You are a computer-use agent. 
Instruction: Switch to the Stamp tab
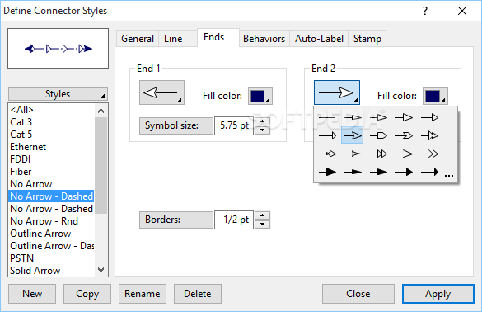(x=367, y=39)
